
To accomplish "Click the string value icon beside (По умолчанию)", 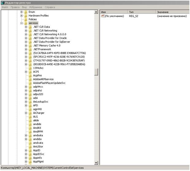I will pyautogui.click(x=103, y=16).
